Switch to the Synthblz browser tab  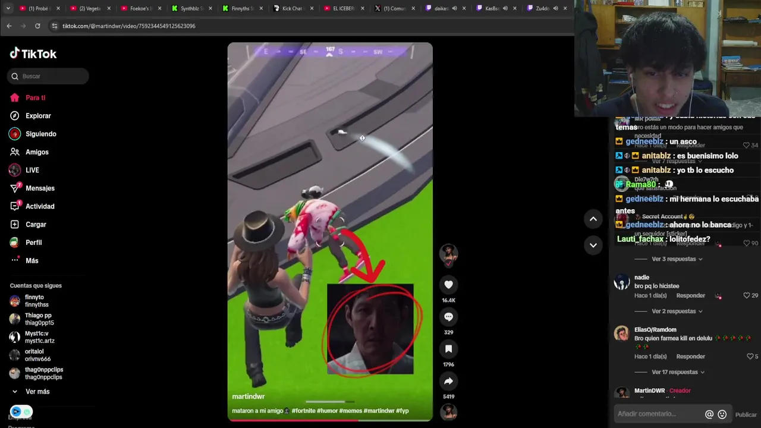191,8
